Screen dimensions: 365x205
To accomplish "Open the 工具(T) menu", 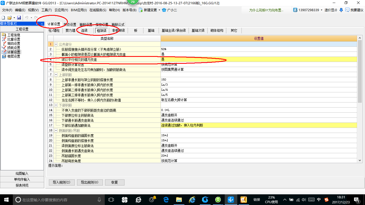I will [x=46, y=10].
